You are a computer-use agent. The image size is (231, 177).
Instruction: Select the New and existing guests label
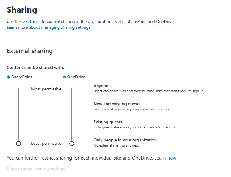(117, 104)
